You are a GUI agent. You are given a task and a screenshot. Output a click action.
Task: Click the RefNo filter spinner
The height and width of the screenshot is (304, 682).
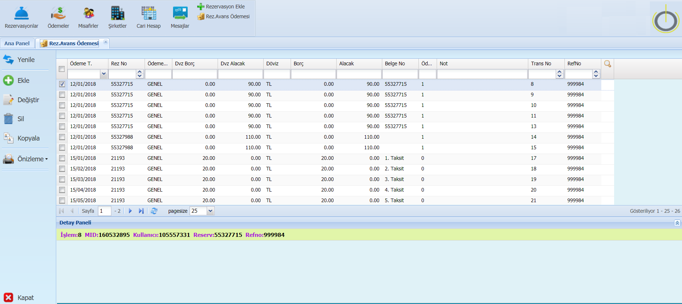596,74
